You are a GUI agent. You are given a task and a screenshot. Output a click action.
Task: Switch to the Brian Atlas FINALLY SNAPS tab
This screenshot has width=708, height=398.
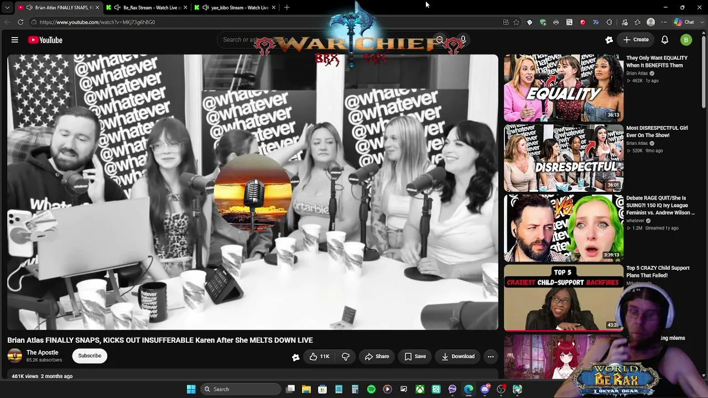point(58,8)
